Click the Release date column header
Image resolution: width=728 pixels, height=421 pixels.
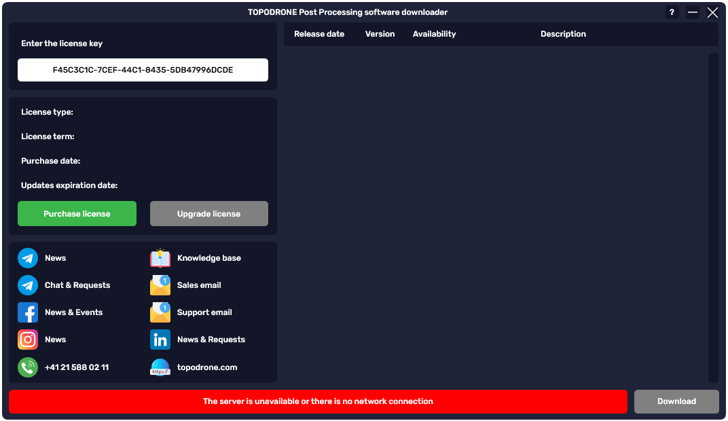point(319,34)
